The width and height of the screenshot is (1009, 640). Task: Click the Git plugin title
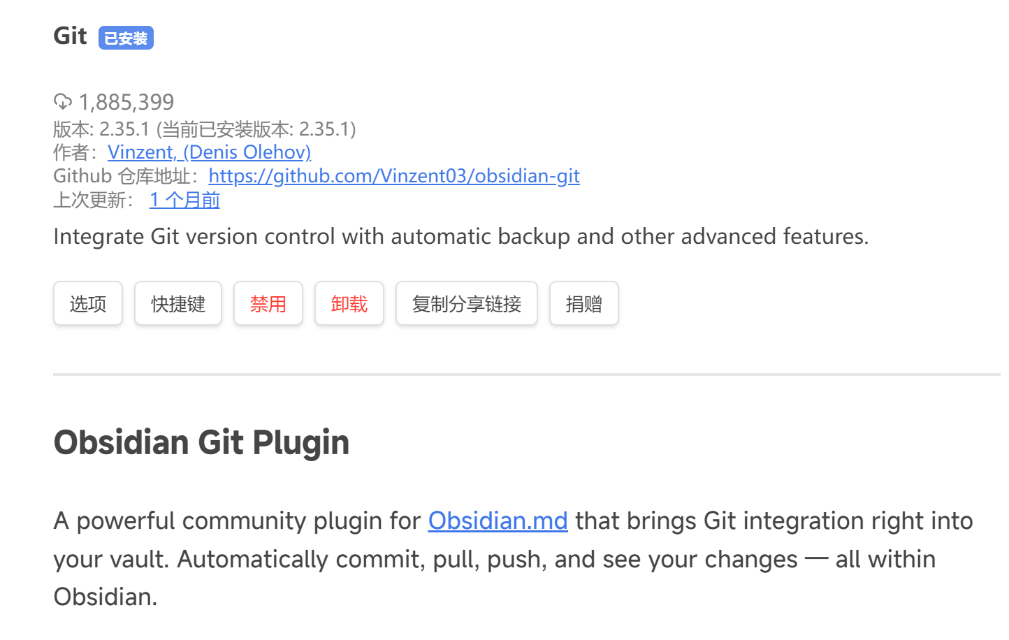(x=70, y=36)
